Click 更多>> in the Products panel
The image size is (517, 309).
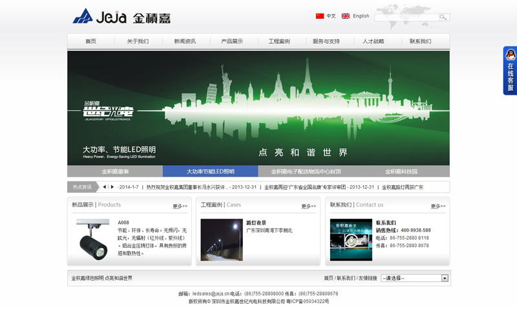pos(180,206)
